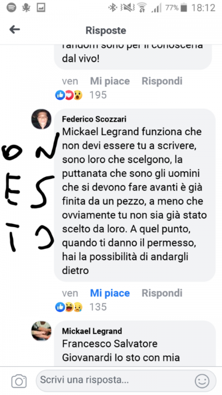
Task: Tap the battery icon in the status bar
Action: tap(184, 8)
